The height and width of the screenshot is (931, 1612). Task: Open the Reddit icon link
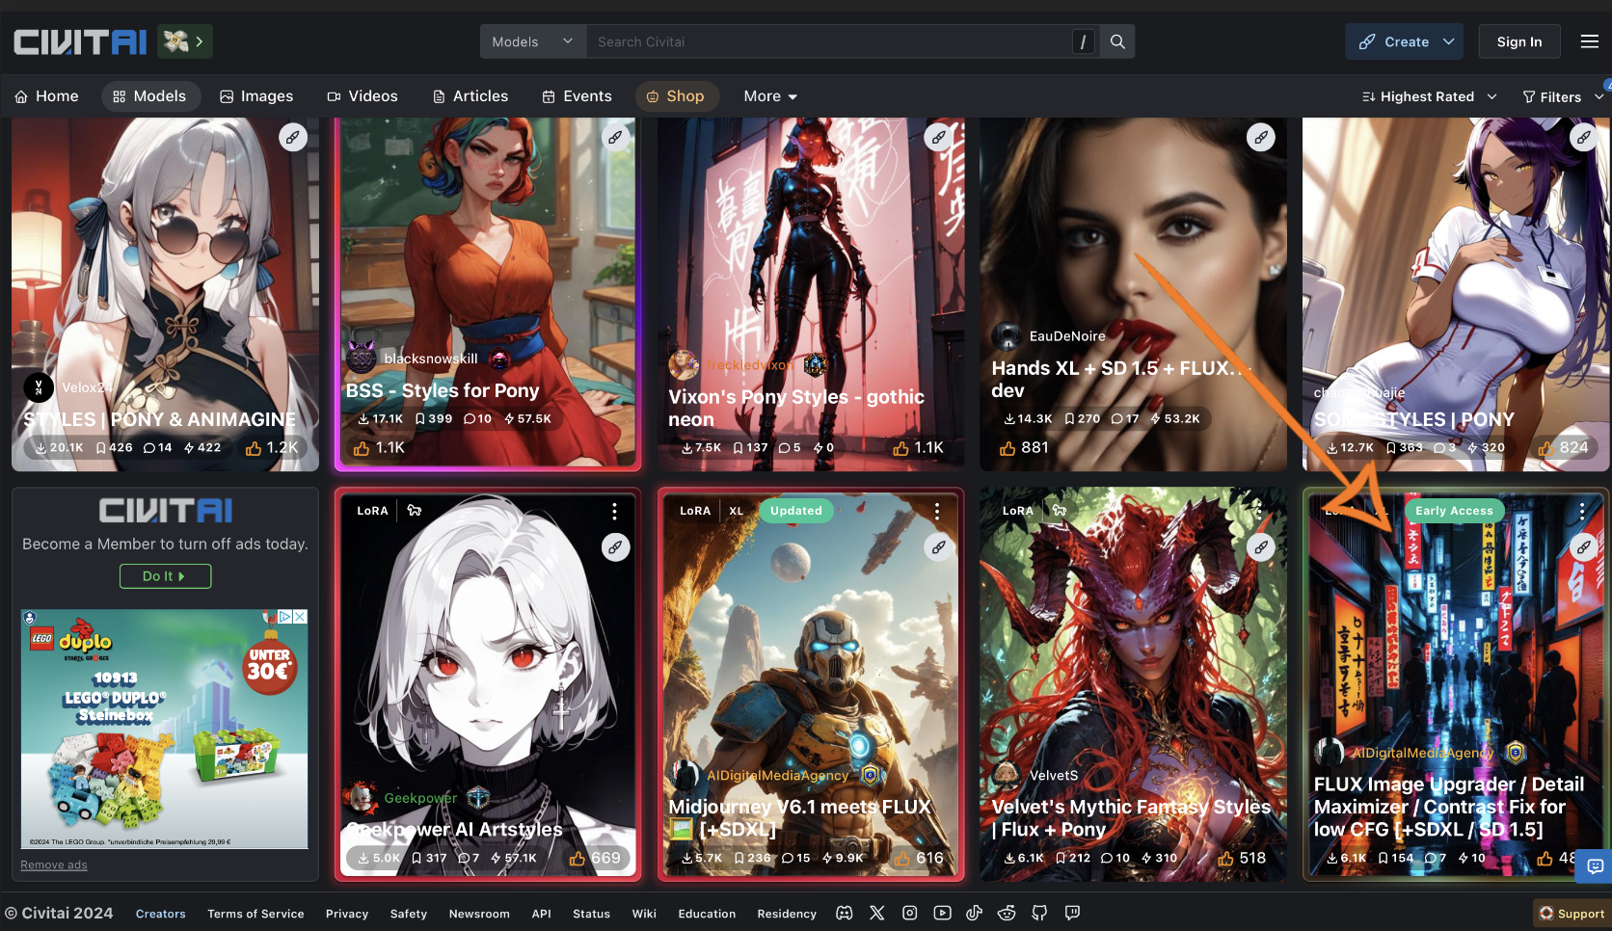[x=1007, y=913]
